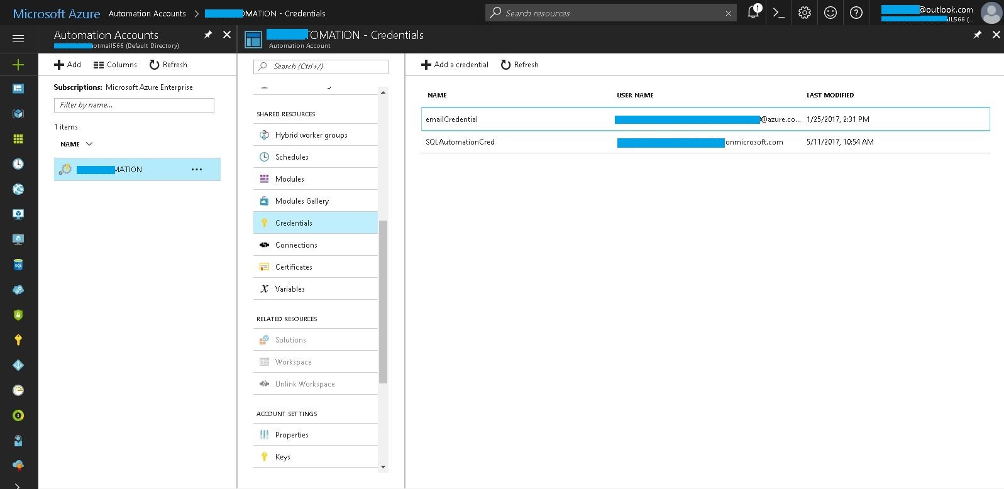This screenshot has height=489, width=1004.
Task: Click the feedback smiley icon
Action: [x=830, y=13]
